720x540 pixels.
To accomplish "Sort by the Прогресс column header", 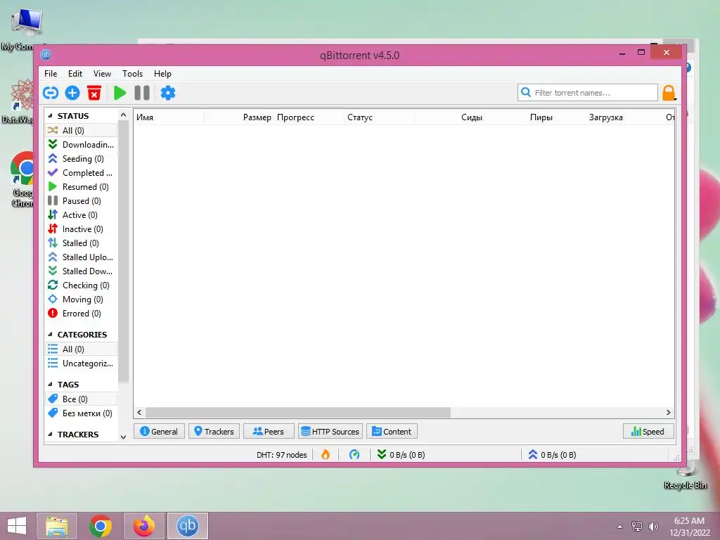I will tap(309, 117).
